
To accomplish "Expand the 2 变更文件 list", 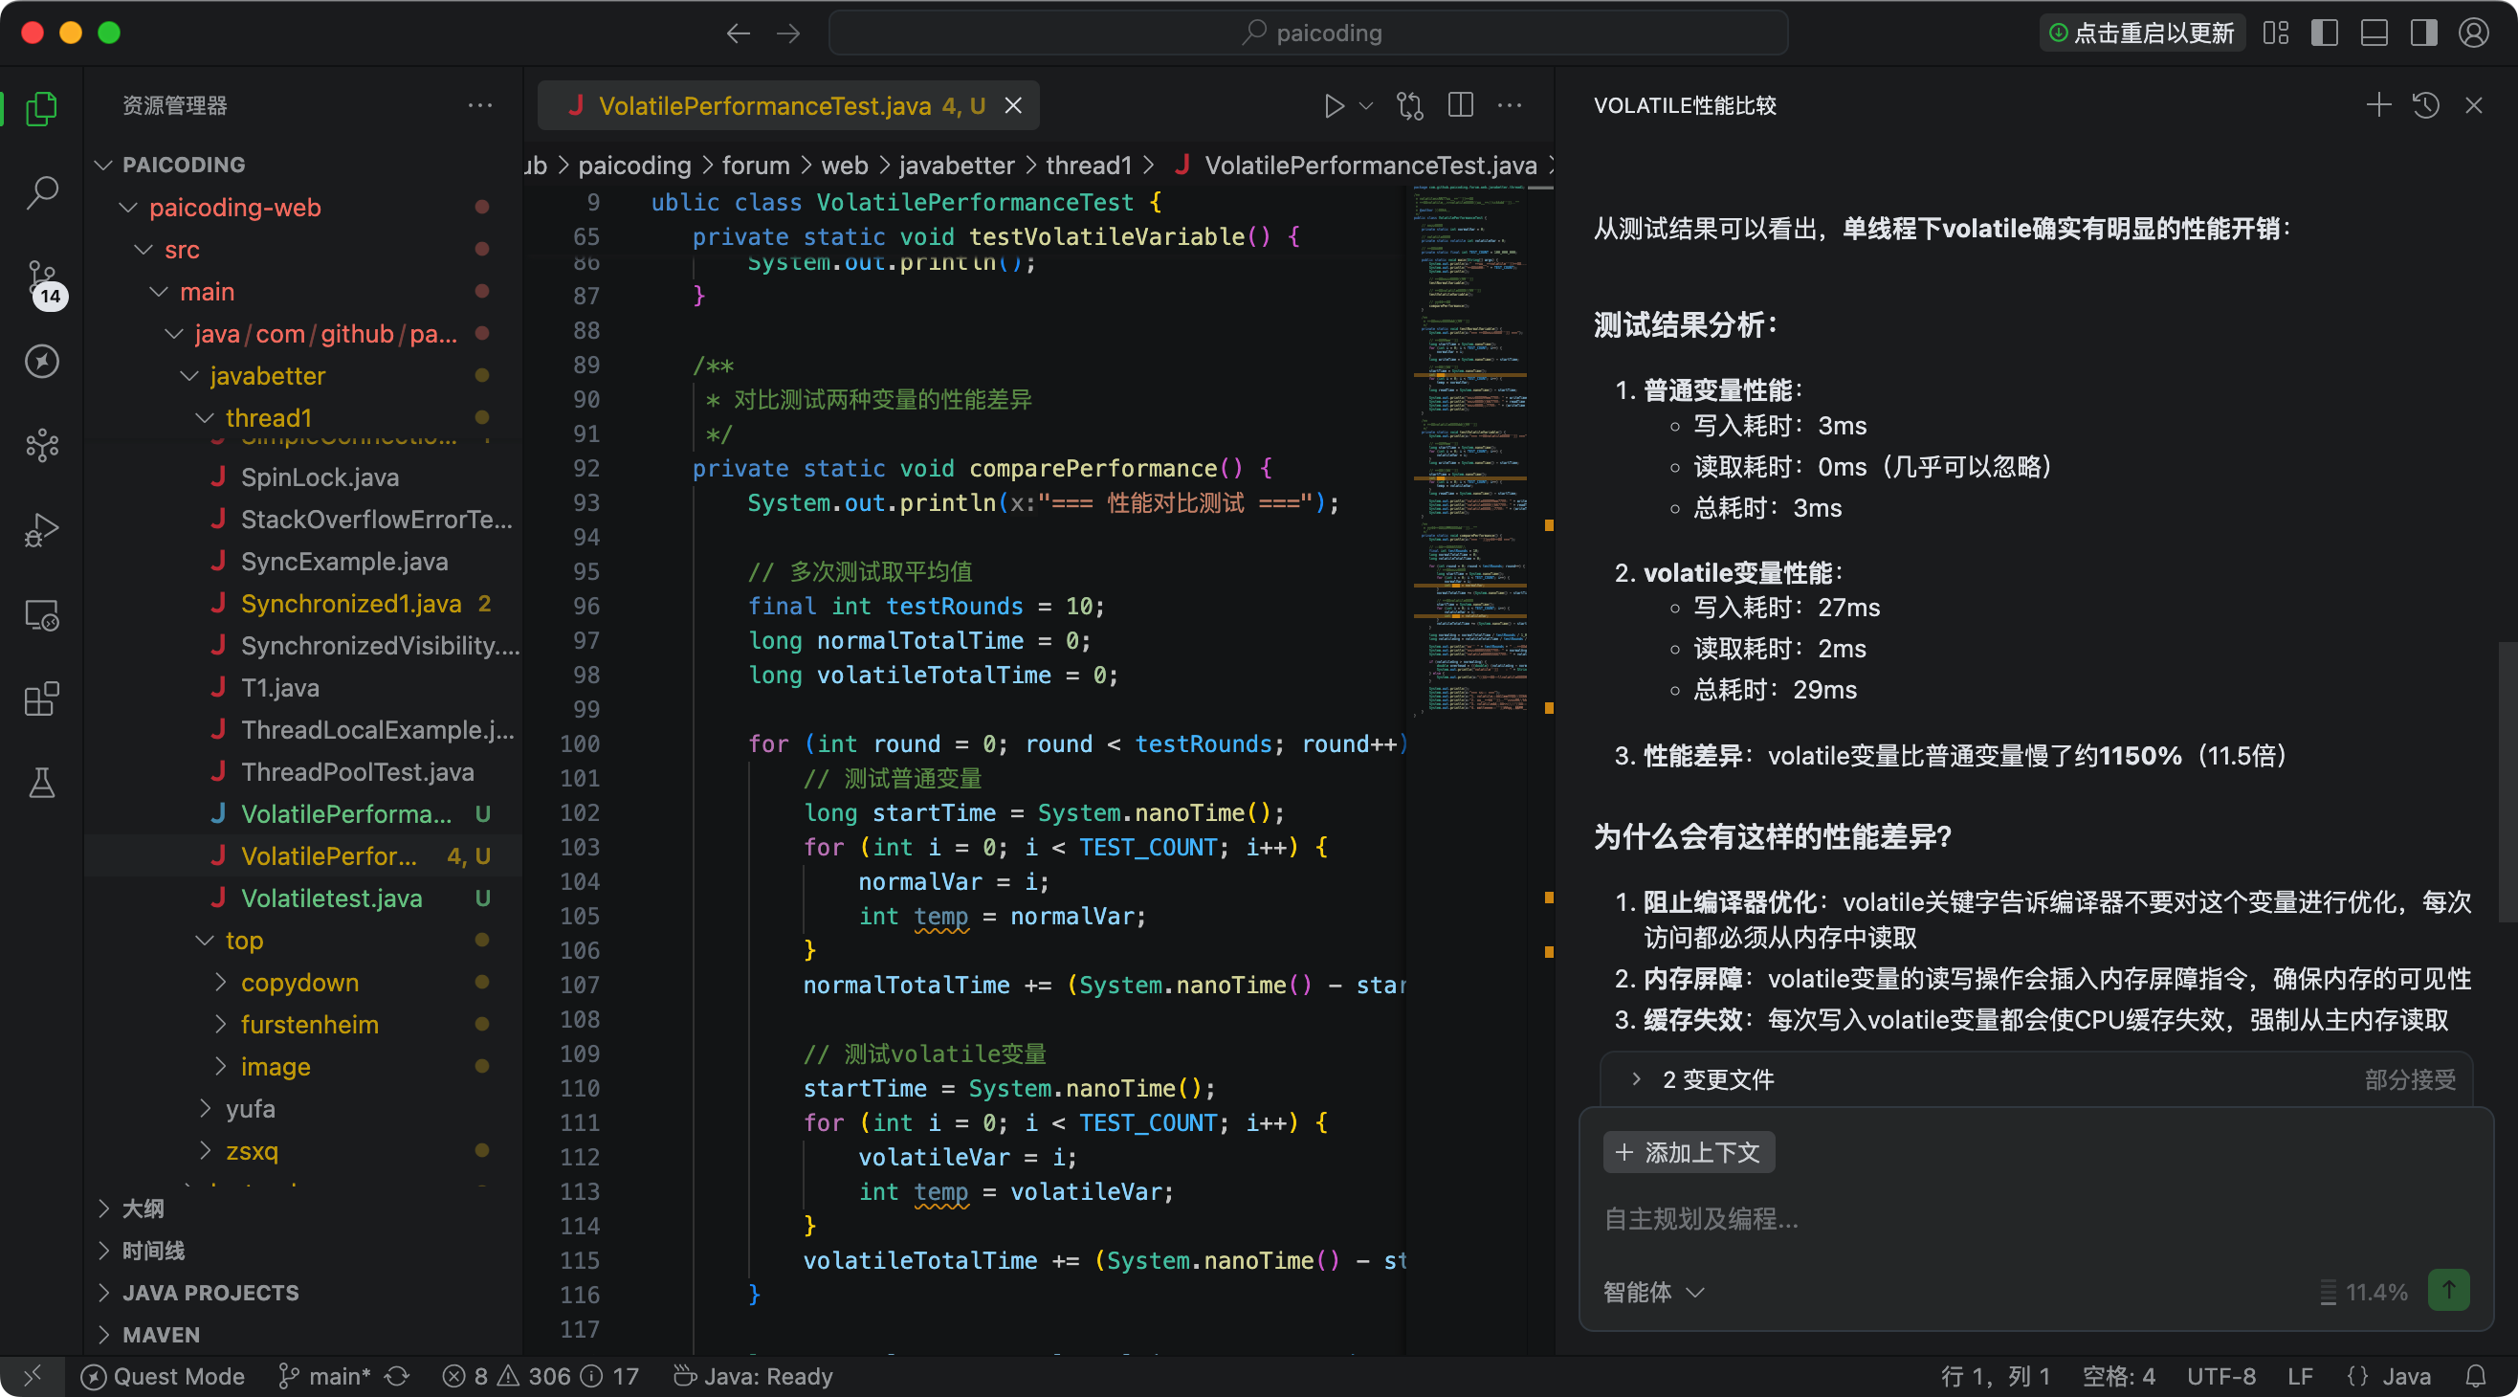I will (x=1637, y=1079).
